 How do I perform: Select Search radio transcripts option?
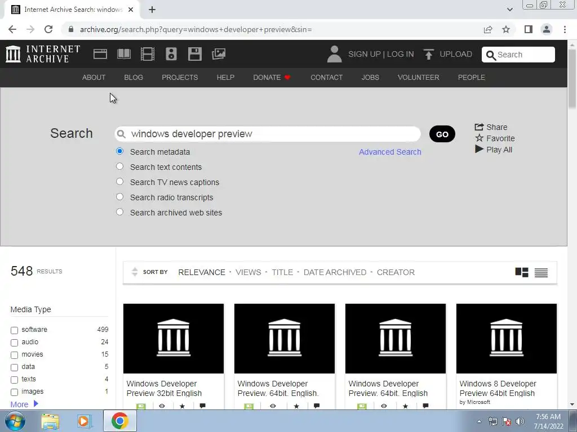pos(119,197)
